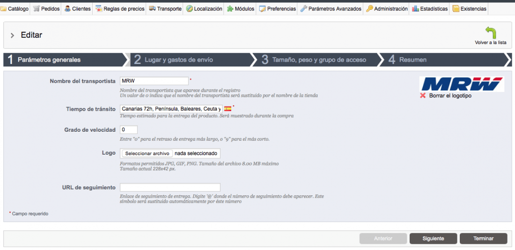The image size is (515, 250).
Task: Click the Editar page heading
Action: pos(31,35)
